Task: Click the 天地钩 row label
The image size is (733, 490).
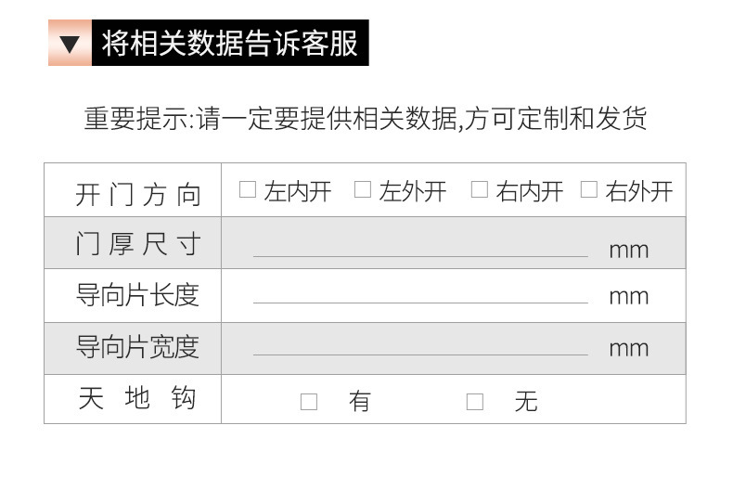Action: click(137, 399)
